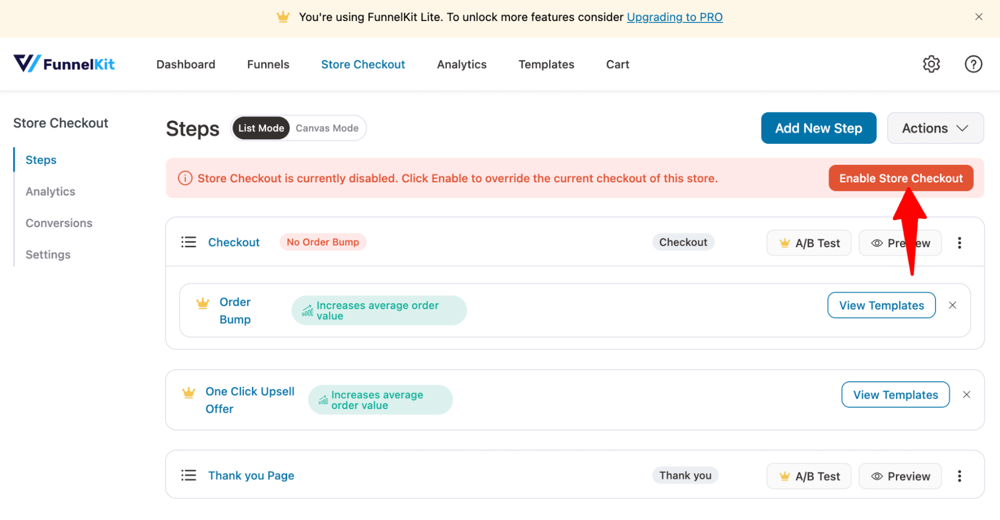Click the crown icon beside Order Bump

click(x=203, y=303)
